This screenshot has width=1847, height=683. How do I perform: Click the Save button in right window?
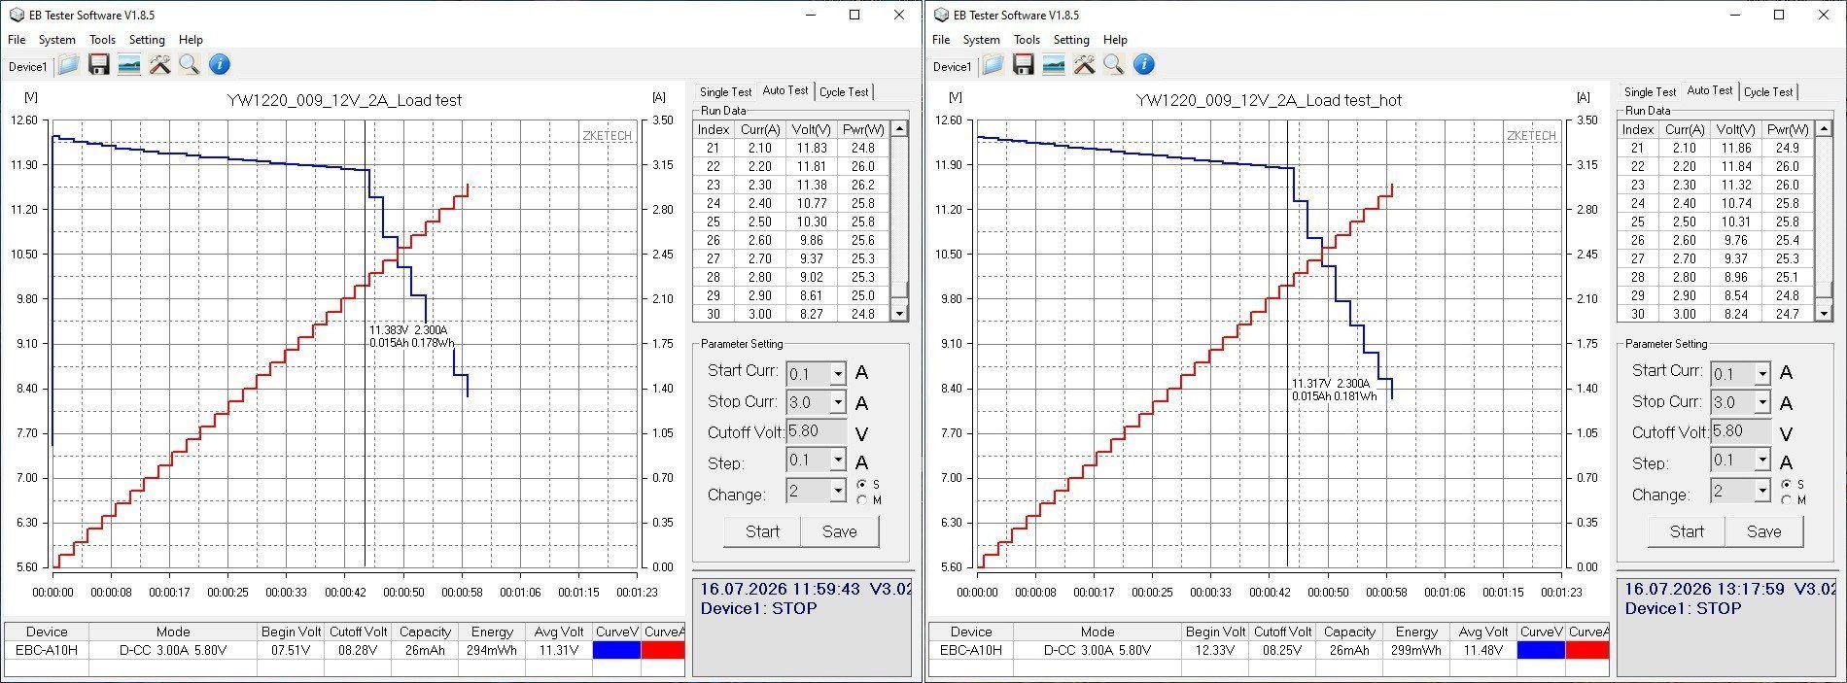[x=1763, y=531]
